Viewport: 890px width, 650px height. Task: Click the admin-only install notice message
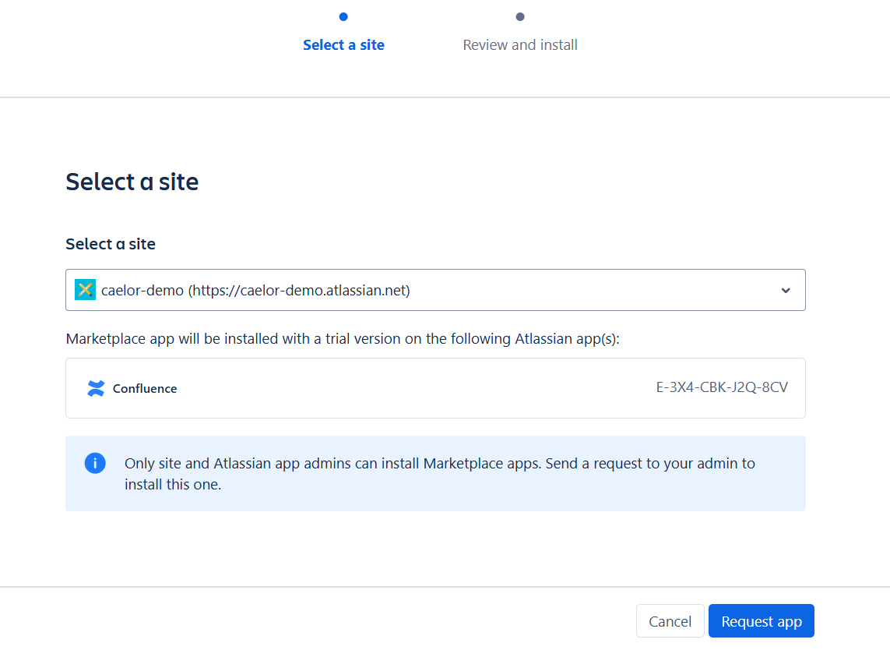[x=439, y=464]
